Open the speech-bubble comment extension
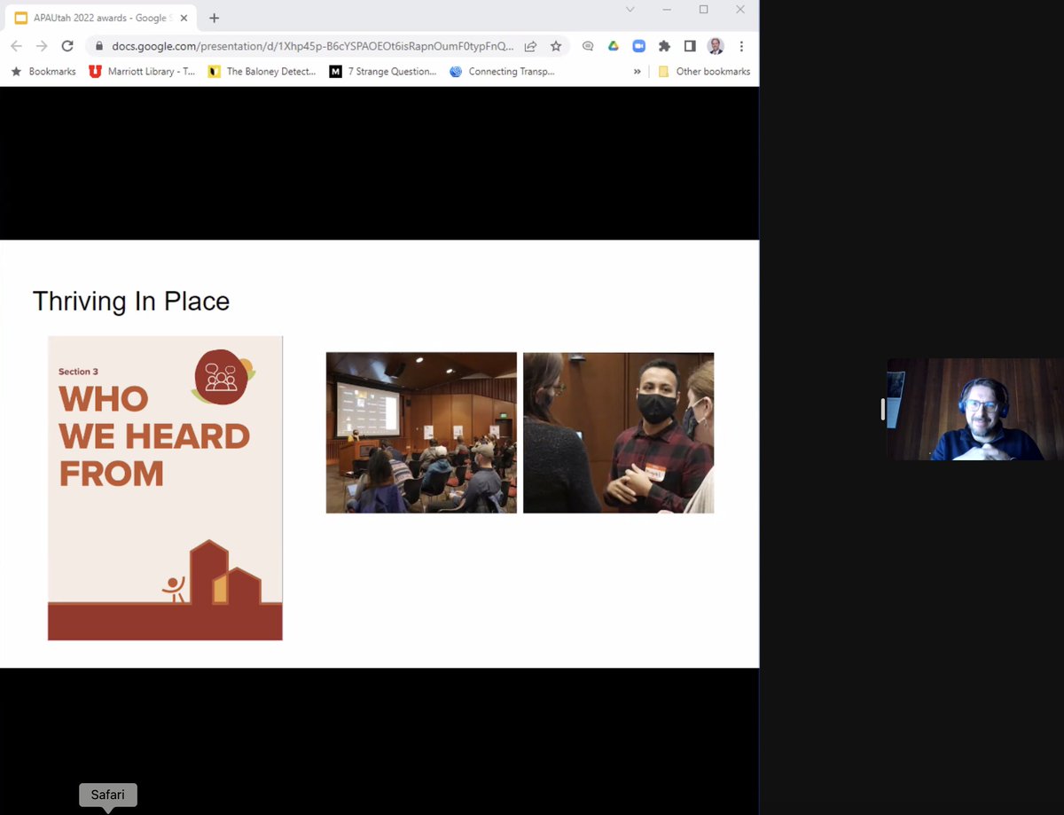The width and height of the screenshot is (1064, 815). coord(588,45)
